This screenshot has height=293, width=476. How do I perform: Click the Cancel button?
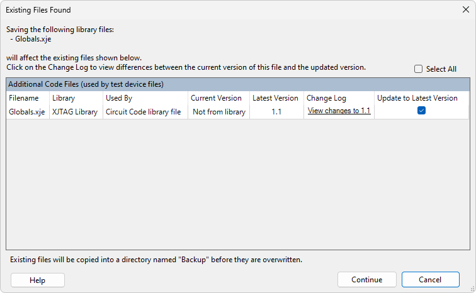(430, 280)
